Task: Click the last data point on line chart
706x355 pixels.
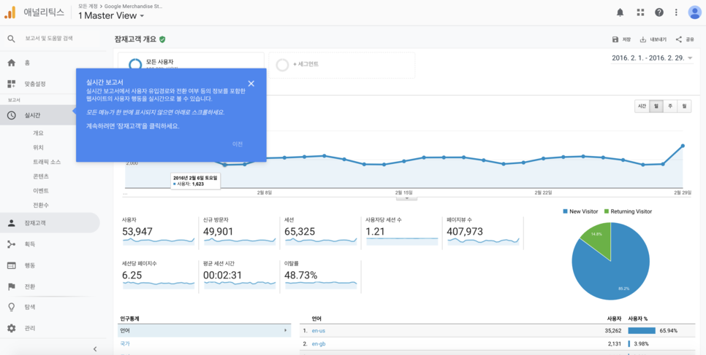Action: 683,146
